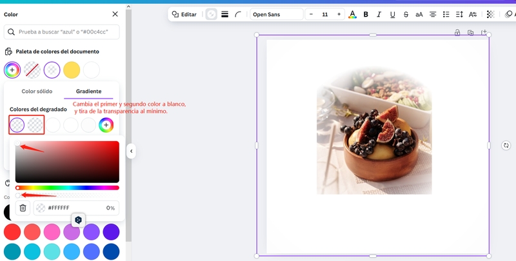This screenshot has height=261, width=516.
Task: Pick the pink default color swatch
Action: 52,232
